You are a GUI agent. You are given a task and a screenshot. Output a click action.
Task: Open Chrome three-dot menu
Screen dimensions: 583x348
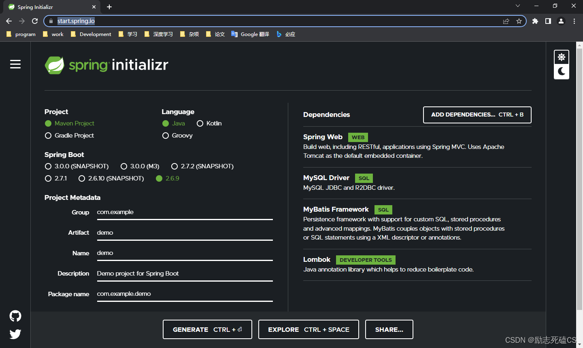click(574, 21)
